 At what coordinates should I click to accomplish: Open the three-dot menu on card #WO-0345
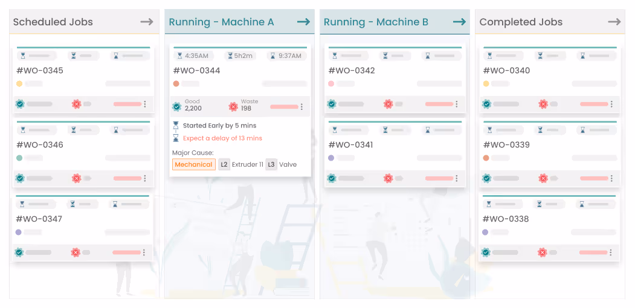point(145,104)
